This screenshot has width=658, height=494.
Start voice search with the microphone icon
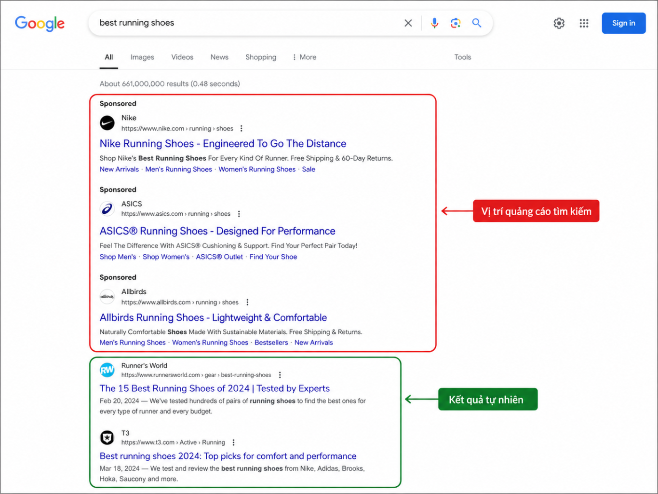click(x=434, y=23)
